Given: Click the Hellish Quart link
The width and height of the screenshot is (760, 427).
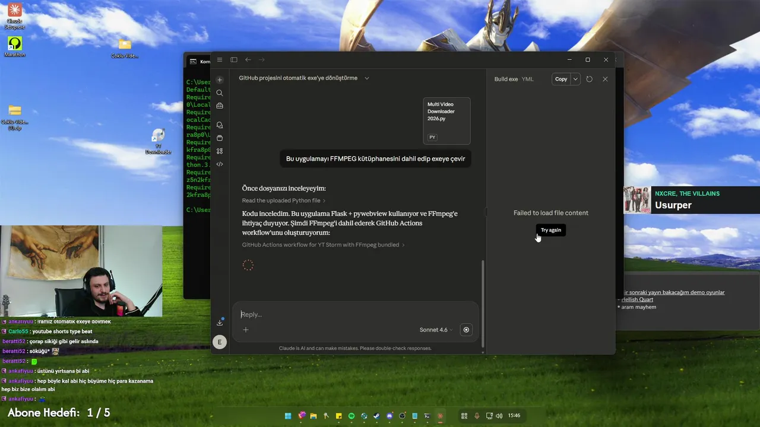Looking at the screenshot, I should (637, 299).
